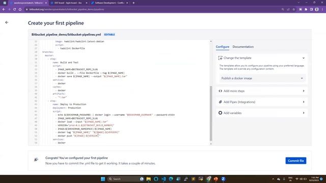Switch to the Software Development Confluence tab
The width and height of the screenshot is (326, 183).
click(x=109, y=3)
